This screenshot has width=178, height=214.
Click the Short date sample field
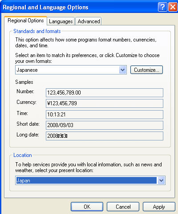(x=105, y=125)
